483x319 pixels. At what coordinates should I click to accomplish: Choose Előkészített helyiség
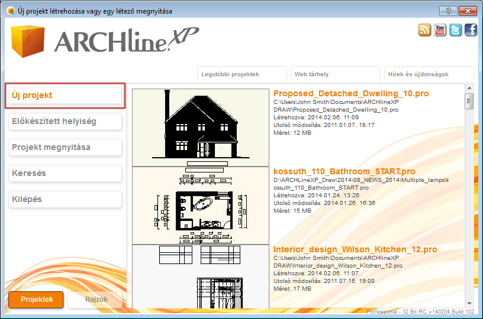tap(65, 121)
